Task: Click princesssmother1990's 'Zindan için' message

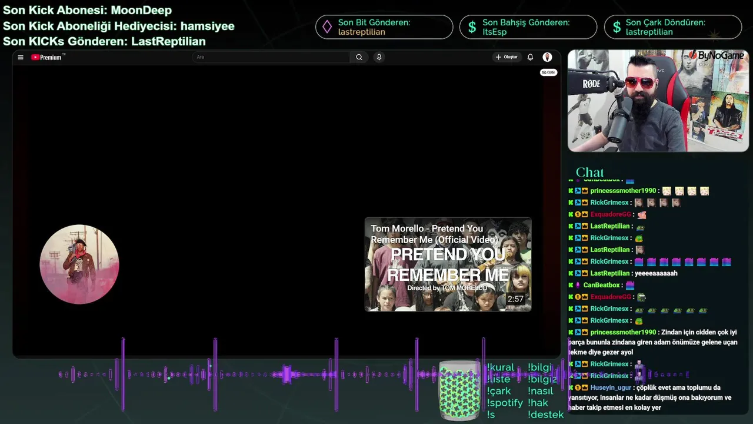Action: coord(652,342)
